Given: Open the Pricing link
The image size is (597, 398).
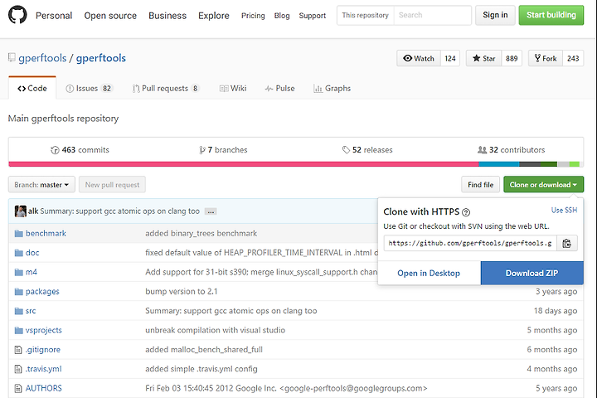Looking at the screenshot, I should pyautogui.click(x=253, y=16).
